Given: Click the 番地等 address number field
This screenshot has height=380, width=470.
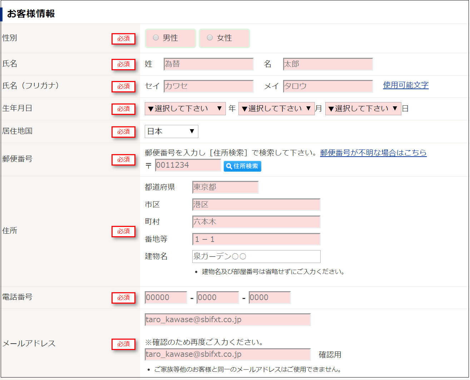Looking at the screenshot, I should coord(256,239).
